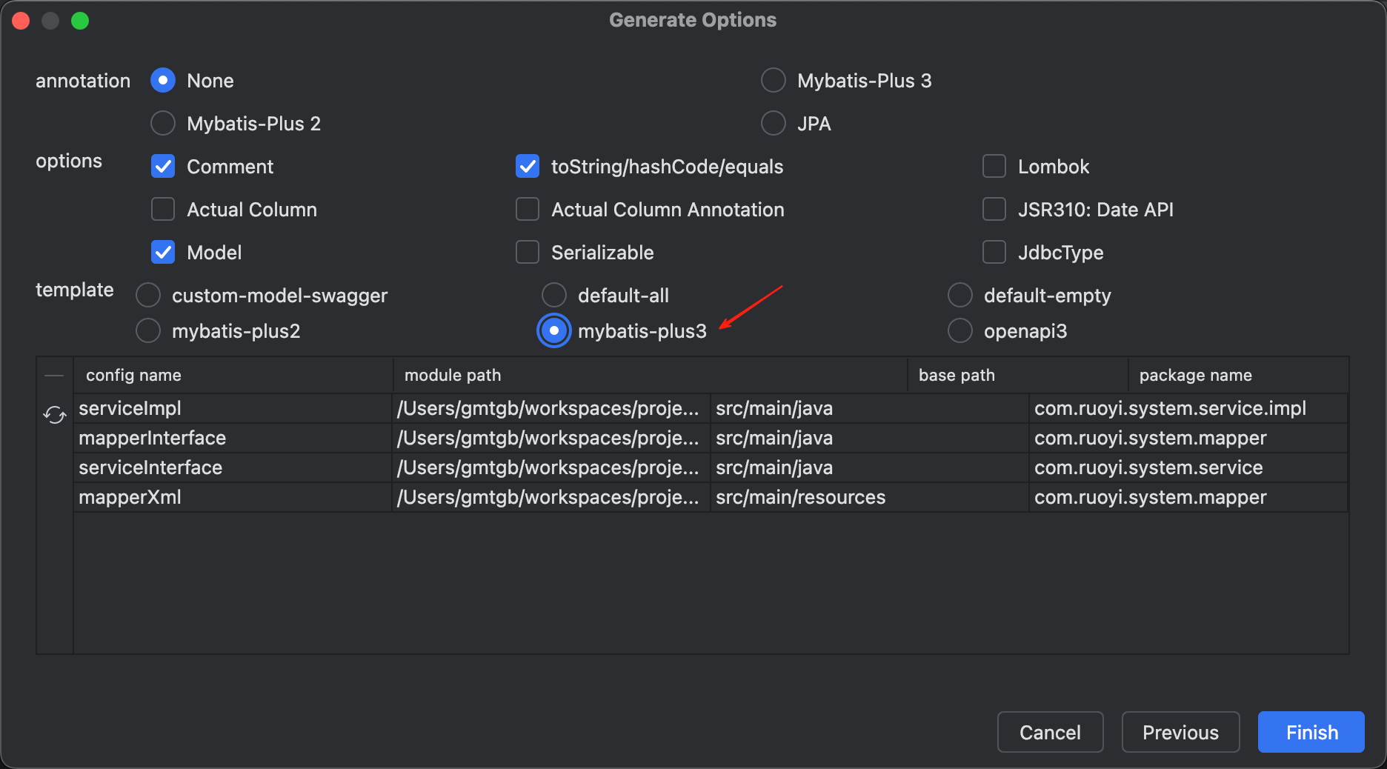Click the package name column header
This screenshot has width=1387, height=769.
(x=1195, y=376)
